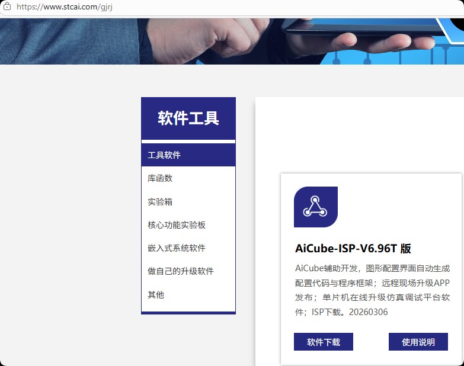This screenshot has height=366, width=464.
Task: Click the site lock icon in address bar
Action: [7, 7]
